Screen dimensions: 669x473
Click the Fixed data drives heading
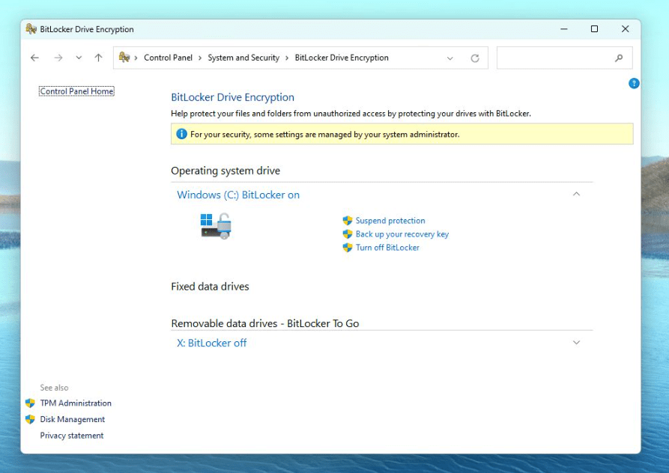tap(210, 287)
